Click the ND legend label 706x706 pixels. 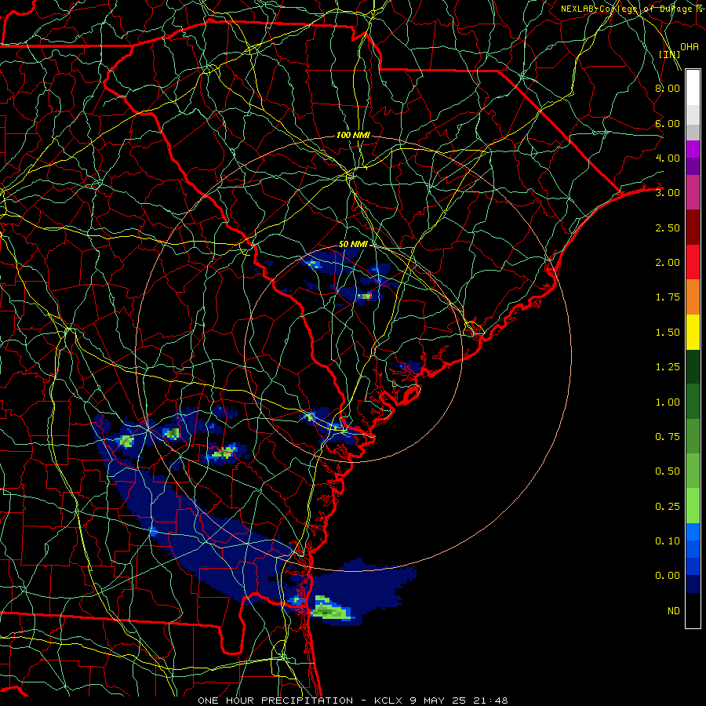pos(674,611)
